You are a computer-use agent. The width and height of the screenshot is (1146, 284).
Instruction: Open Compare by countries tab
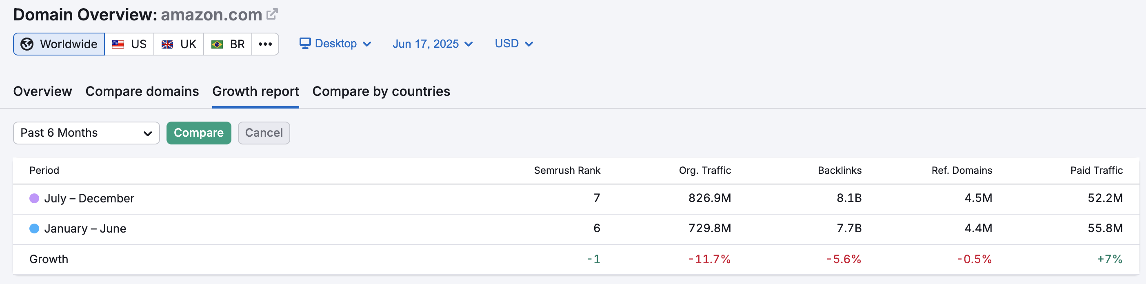(381, 91)
